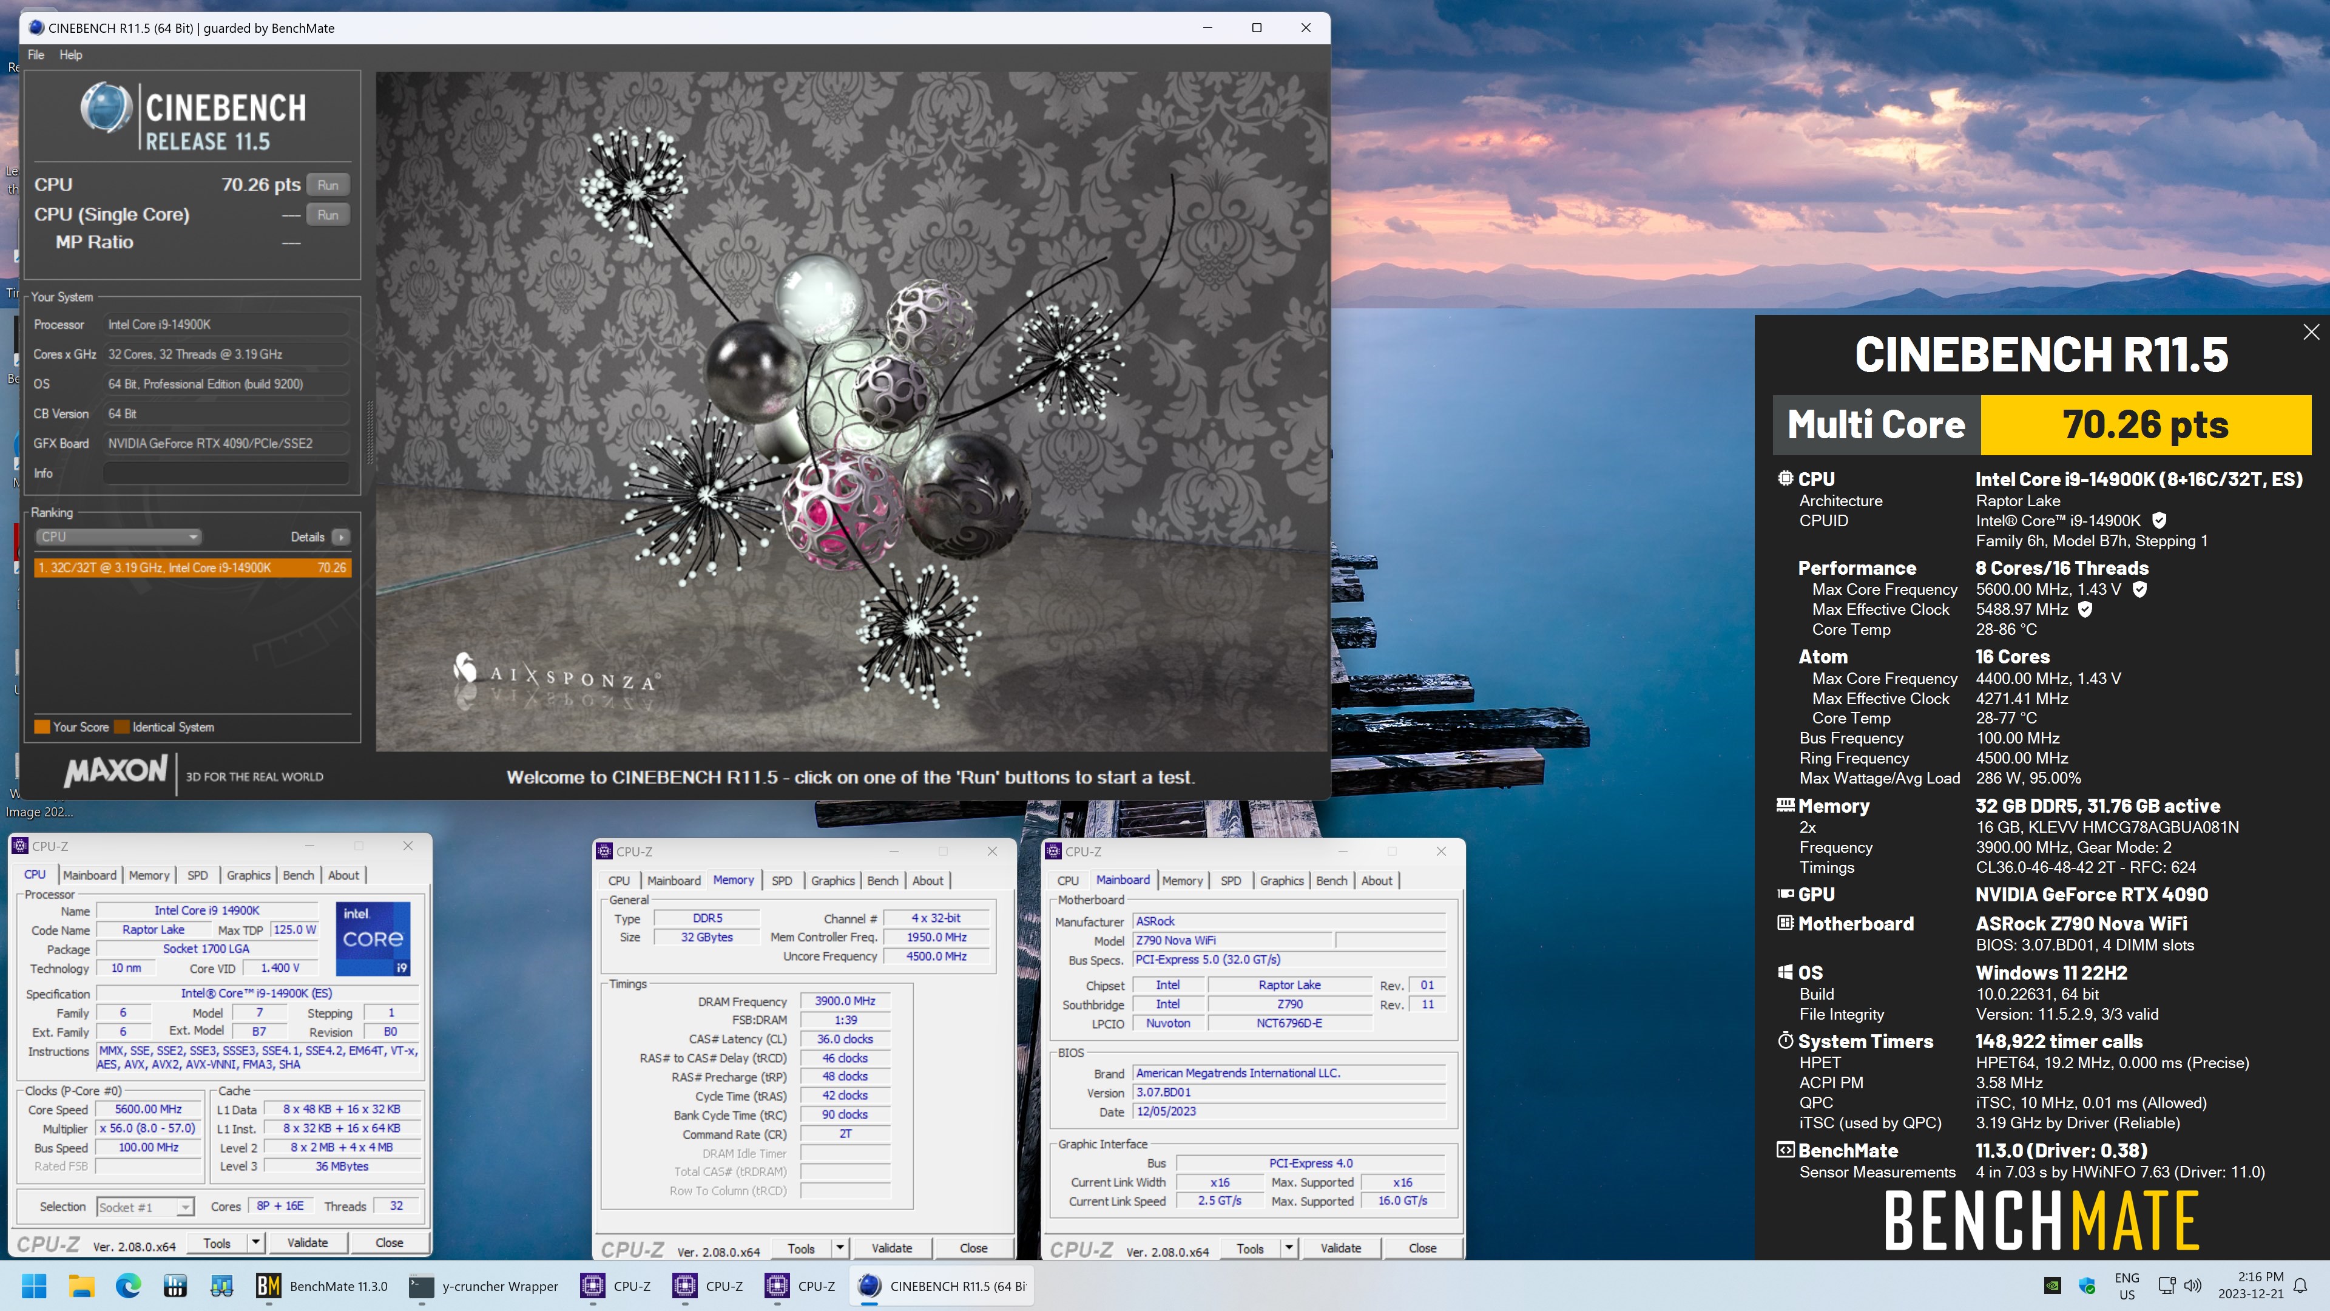The image size is (2330, 1311).
Task: Expand Tools dropdown arrow in CPU-Z CPU window
Action: [x=256, y=1242]
